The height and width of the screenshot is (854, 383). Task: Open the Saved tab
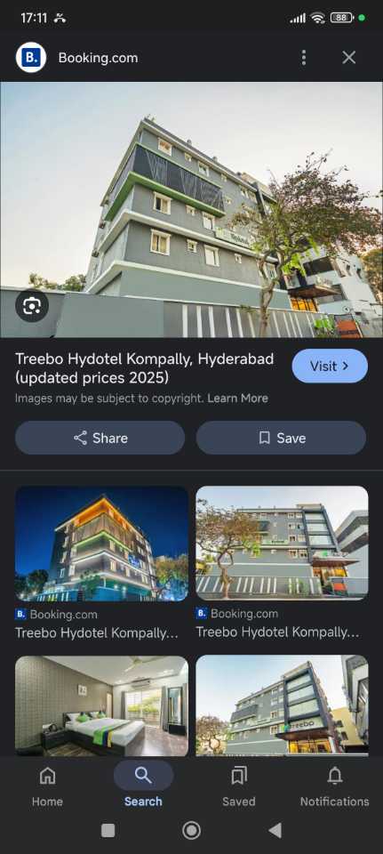pos(239,786)
